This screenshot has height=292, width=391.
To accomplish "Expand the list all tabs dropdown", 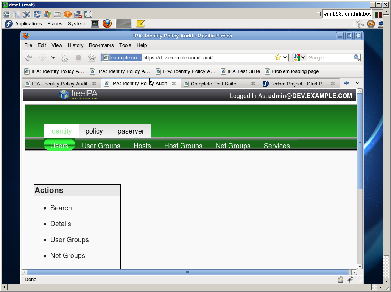I will pos(357,83).
